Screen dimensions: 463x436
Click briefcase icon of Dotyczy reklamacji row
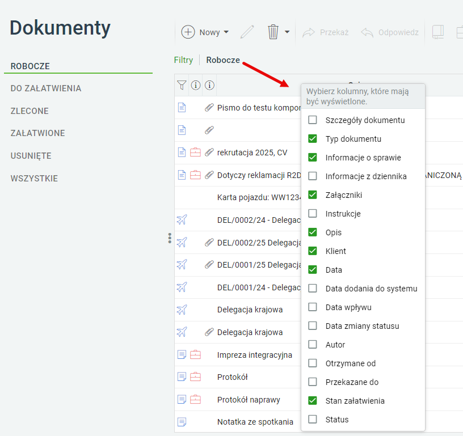pos(195,175)
